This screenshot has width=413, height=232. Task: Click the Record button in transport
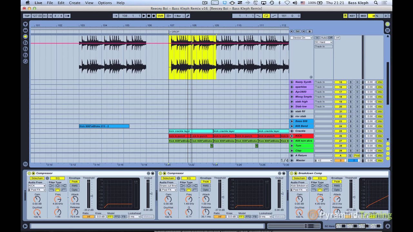(x=154, y=16)
